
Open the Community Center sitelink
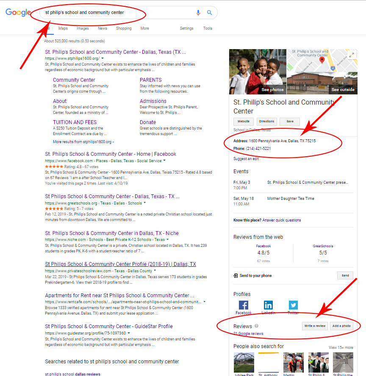74,80
